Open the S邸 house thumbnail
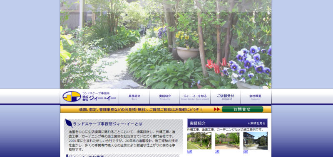Viewport: 333px width, 157px height. coord(255,141)
